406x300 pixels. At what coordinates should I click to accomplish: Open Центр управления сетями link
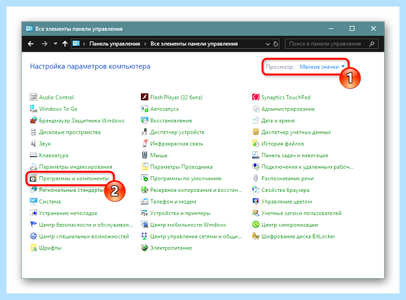[x=196, y=236]
